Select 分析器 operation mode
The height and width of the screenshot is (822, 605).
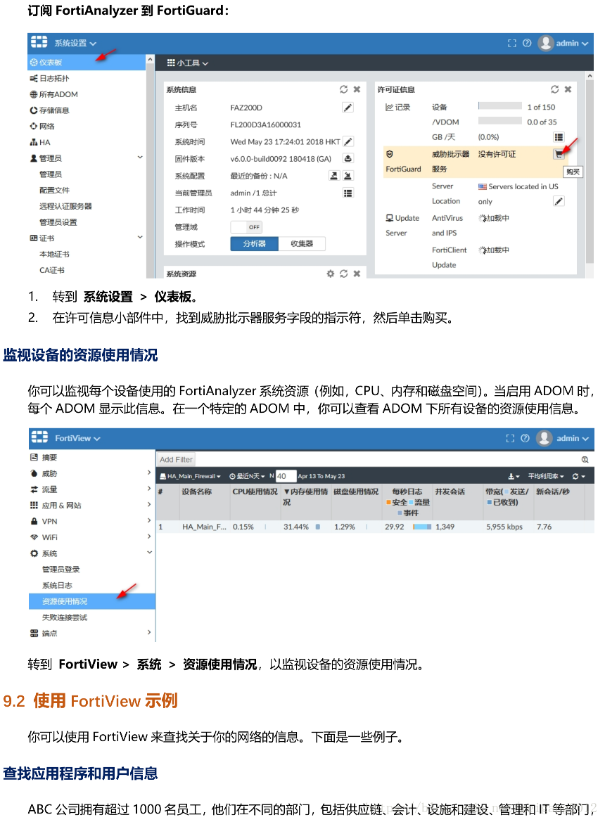pyautogui.click(x=254, y=244)
